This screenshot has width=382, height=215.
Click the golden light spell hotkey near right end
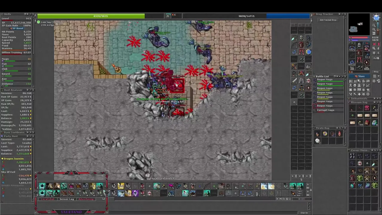tap(272, 186)
